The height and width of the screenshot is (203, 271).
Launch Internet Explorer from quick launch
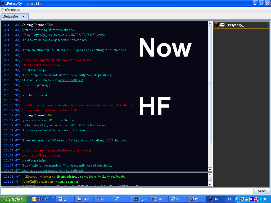point(47,199)
